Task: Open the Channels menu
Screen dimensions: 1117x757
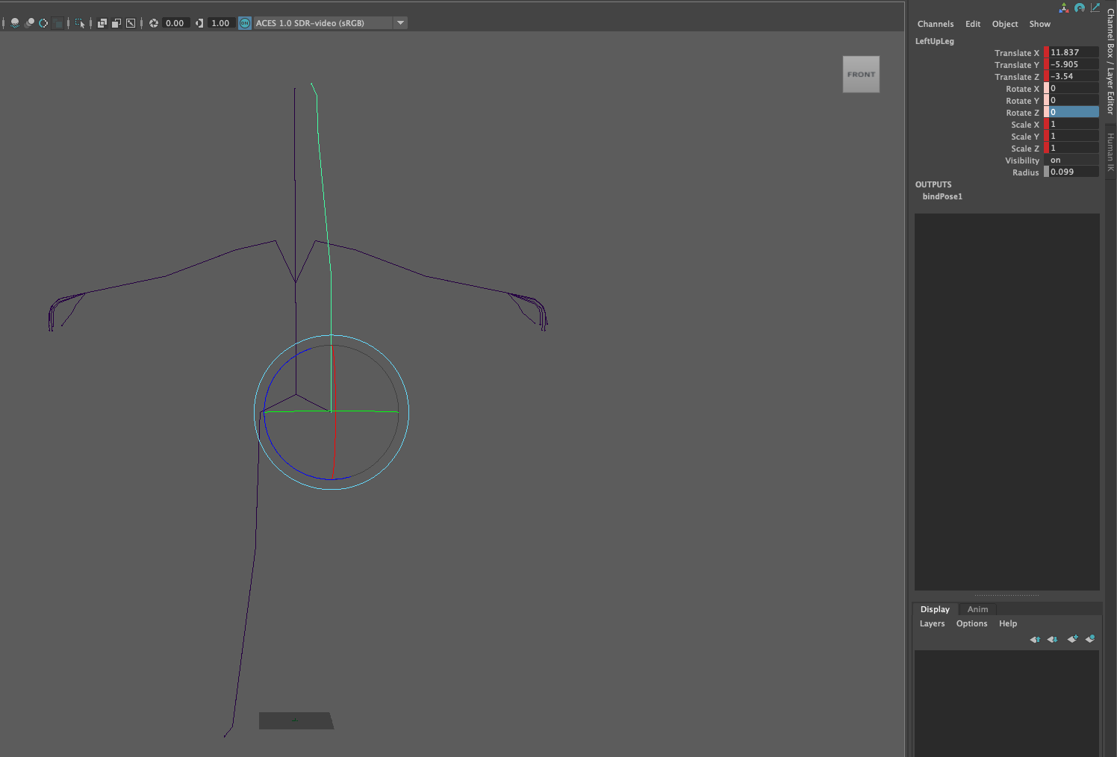Action: tap(935, 24)
